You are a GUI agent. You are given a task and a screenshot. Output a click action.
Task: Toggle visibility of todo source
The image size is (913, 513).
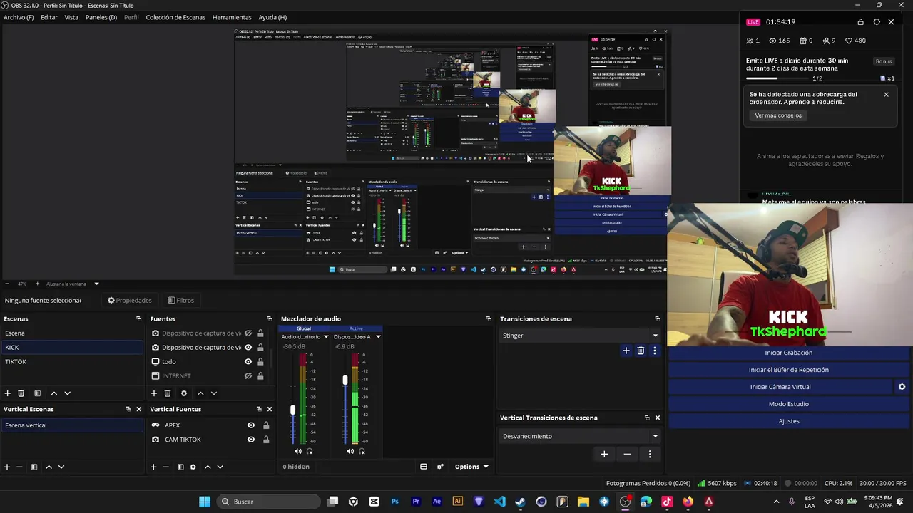(248, 362)
